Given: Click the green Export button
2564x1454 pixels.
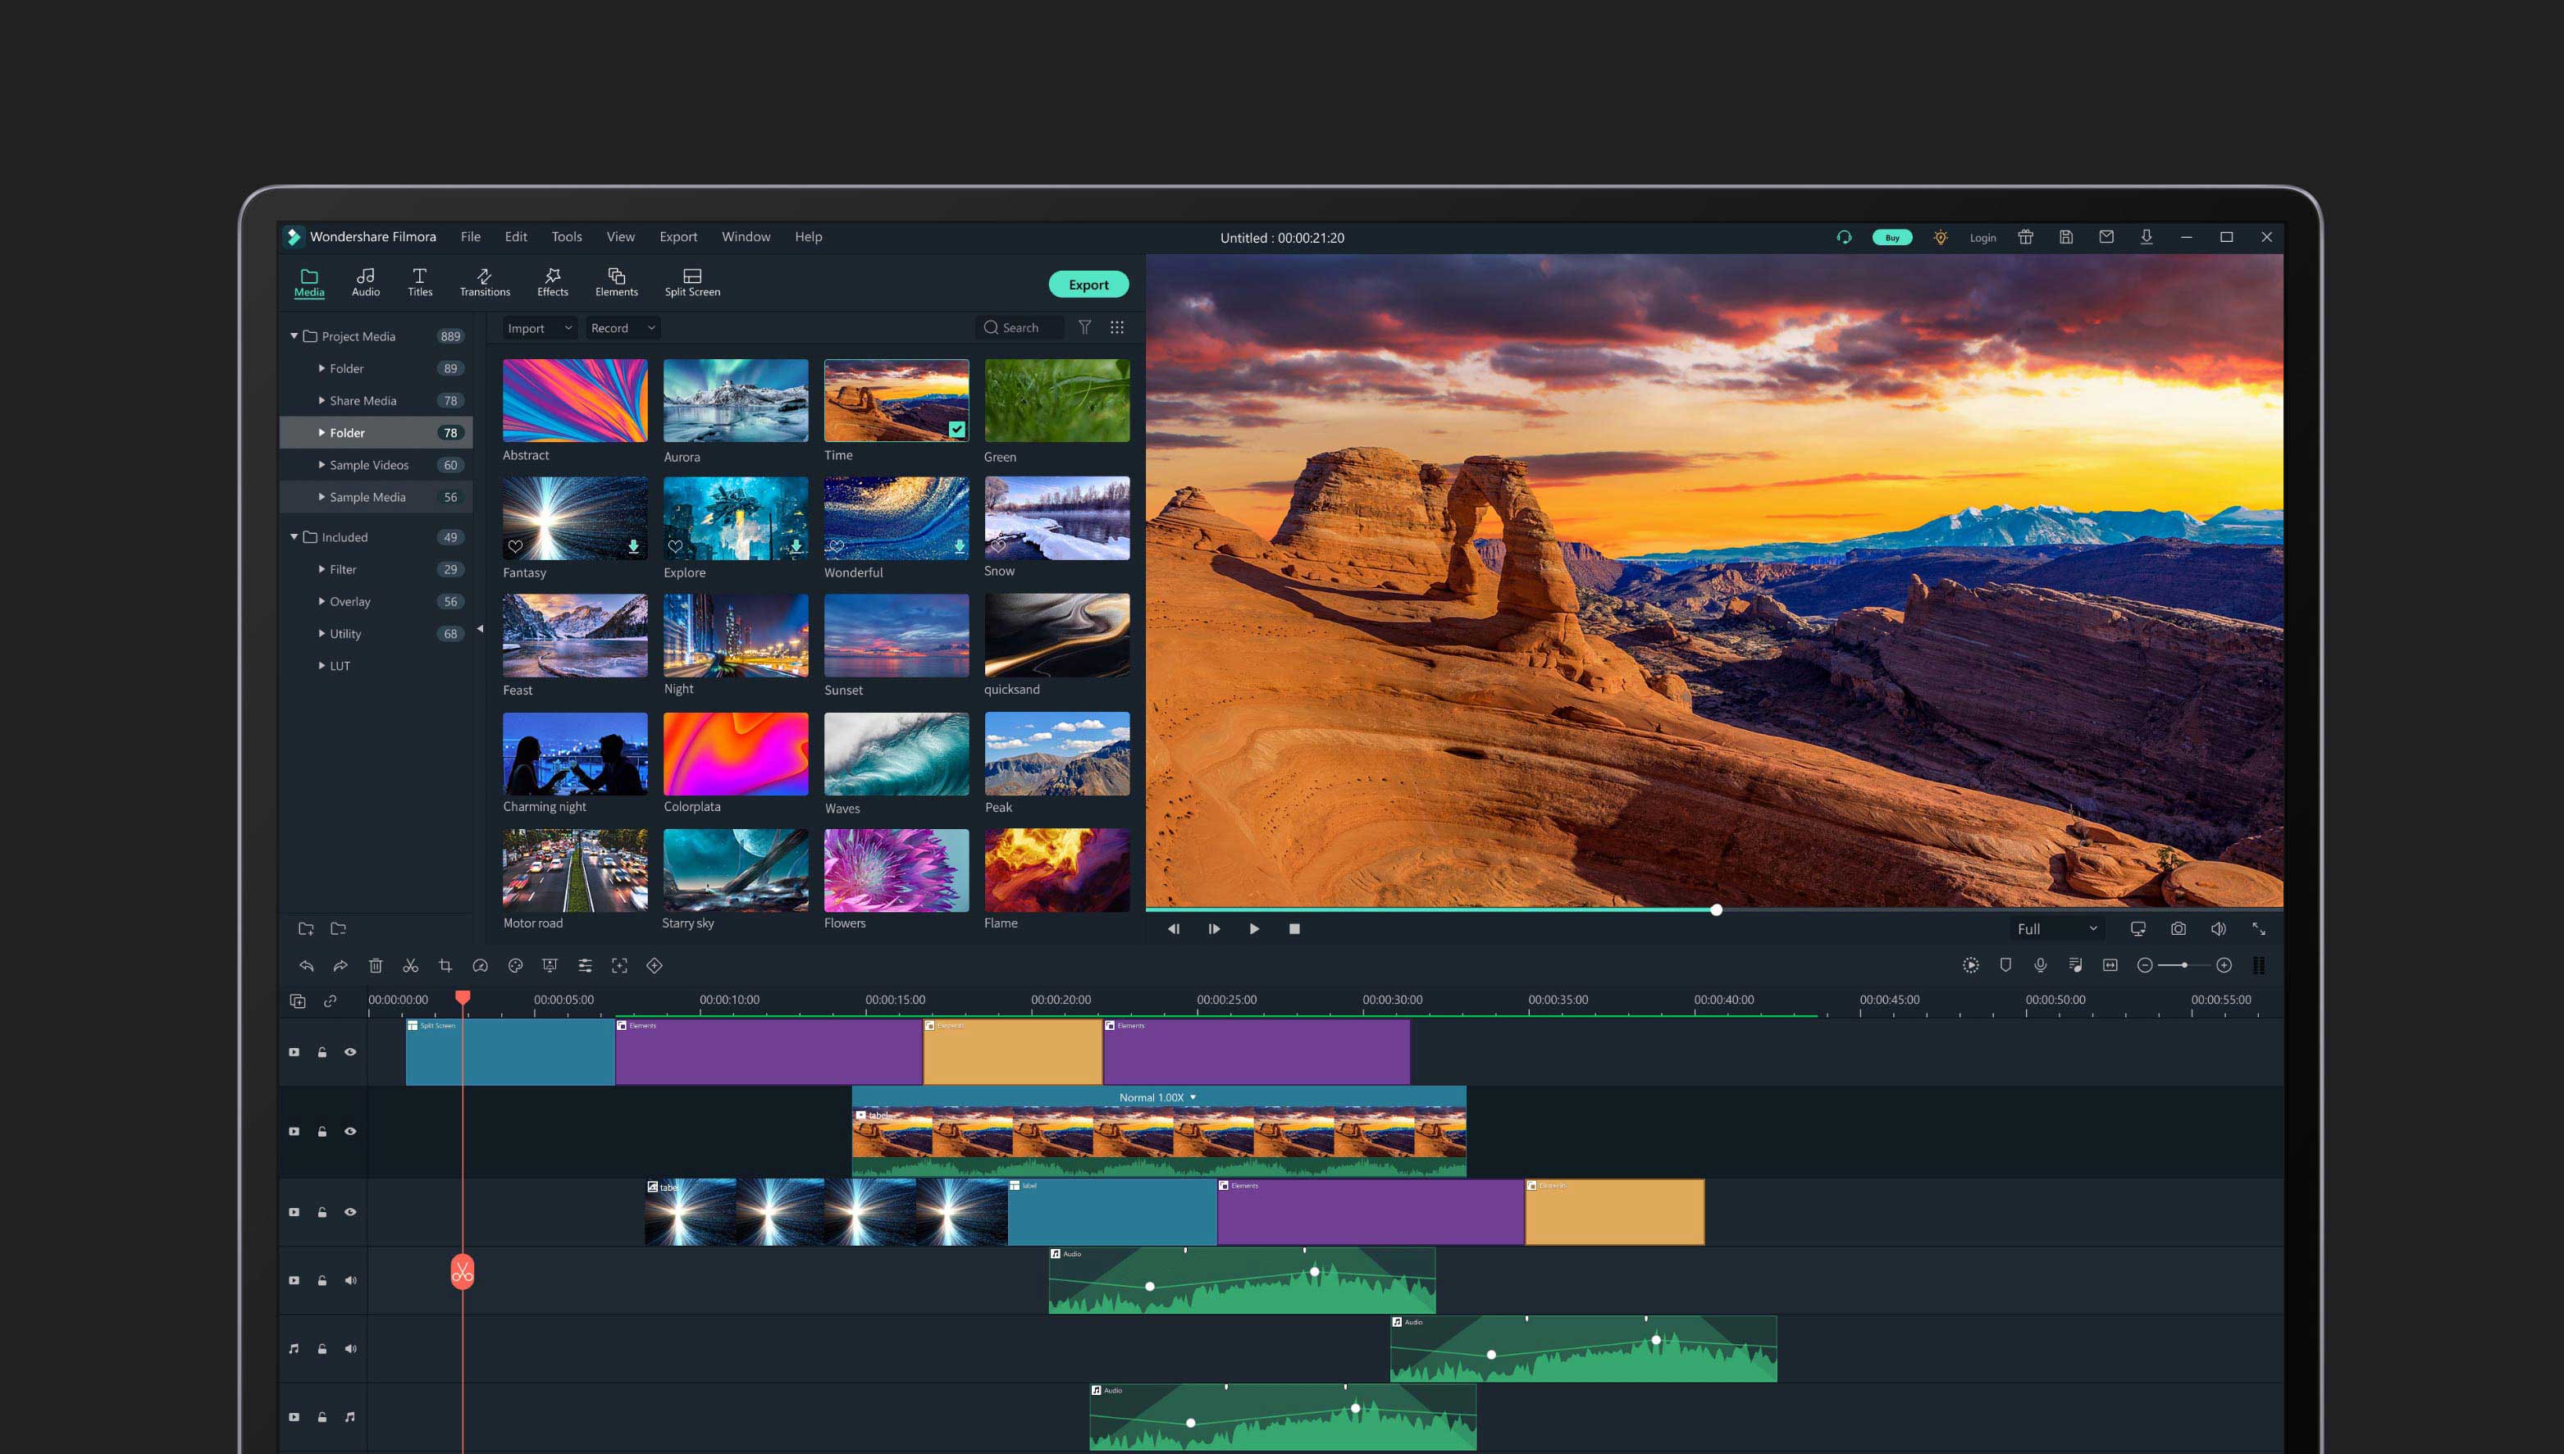Looking at the screenshot, I should 1088,285.
